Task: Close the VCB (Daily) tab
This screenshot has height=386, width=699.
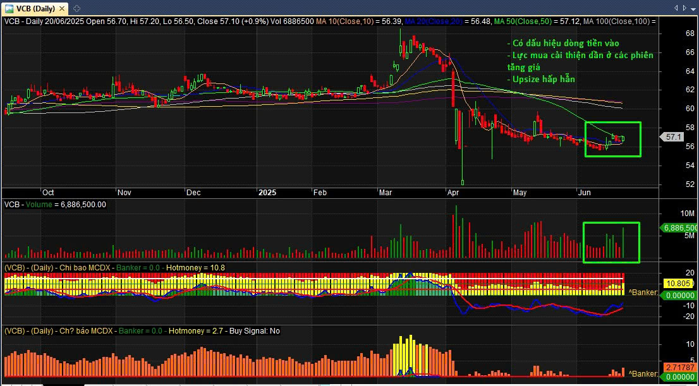Action: [62, 8]
